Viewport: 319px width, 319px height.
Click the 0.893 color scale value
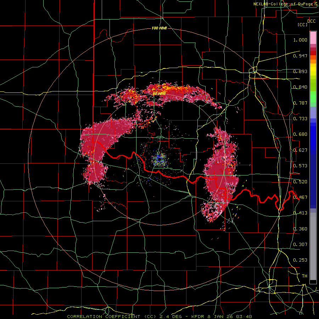300,71
